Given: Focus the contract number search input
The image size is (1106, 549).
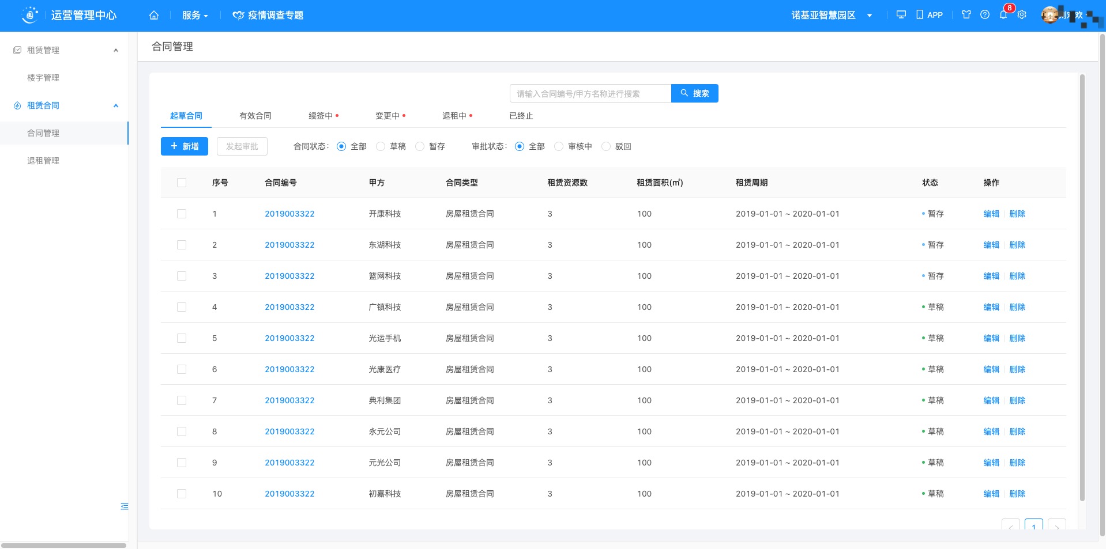Looking at the screenshot, I should point(590,93).
